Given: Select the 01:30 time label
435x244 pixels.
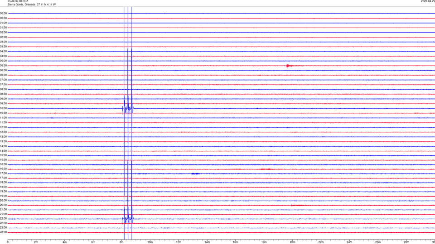Looking at the screenshot, I should [x=3, y=28].
